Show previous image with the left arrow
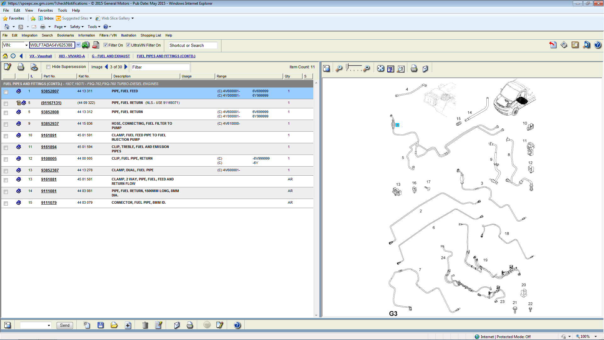The width and height of the screenshot is (604, 340). (x=106, y=67)
